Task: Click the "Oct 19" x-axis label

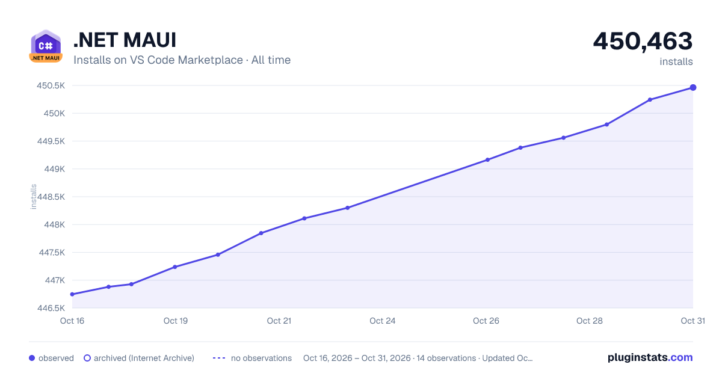Action: [x=176, y=321]
